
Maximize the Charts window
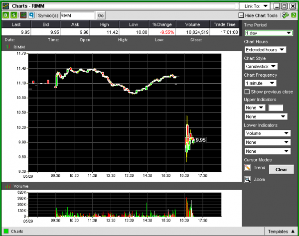tap(285, 6)
